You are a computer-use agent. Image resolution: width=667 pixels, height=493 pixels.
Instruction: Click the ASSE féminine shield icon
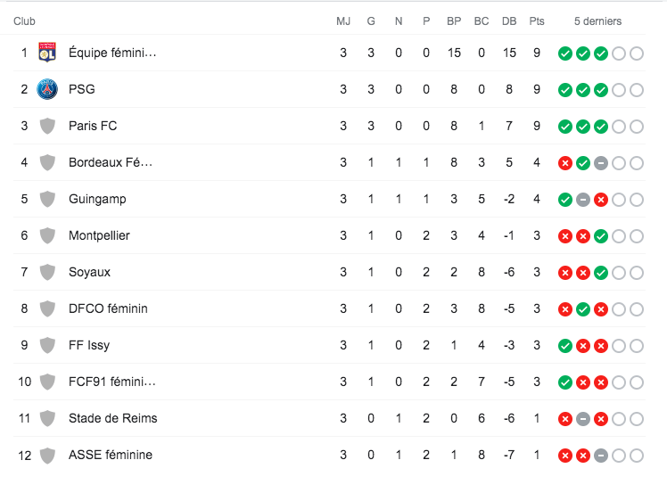point(47,455)
